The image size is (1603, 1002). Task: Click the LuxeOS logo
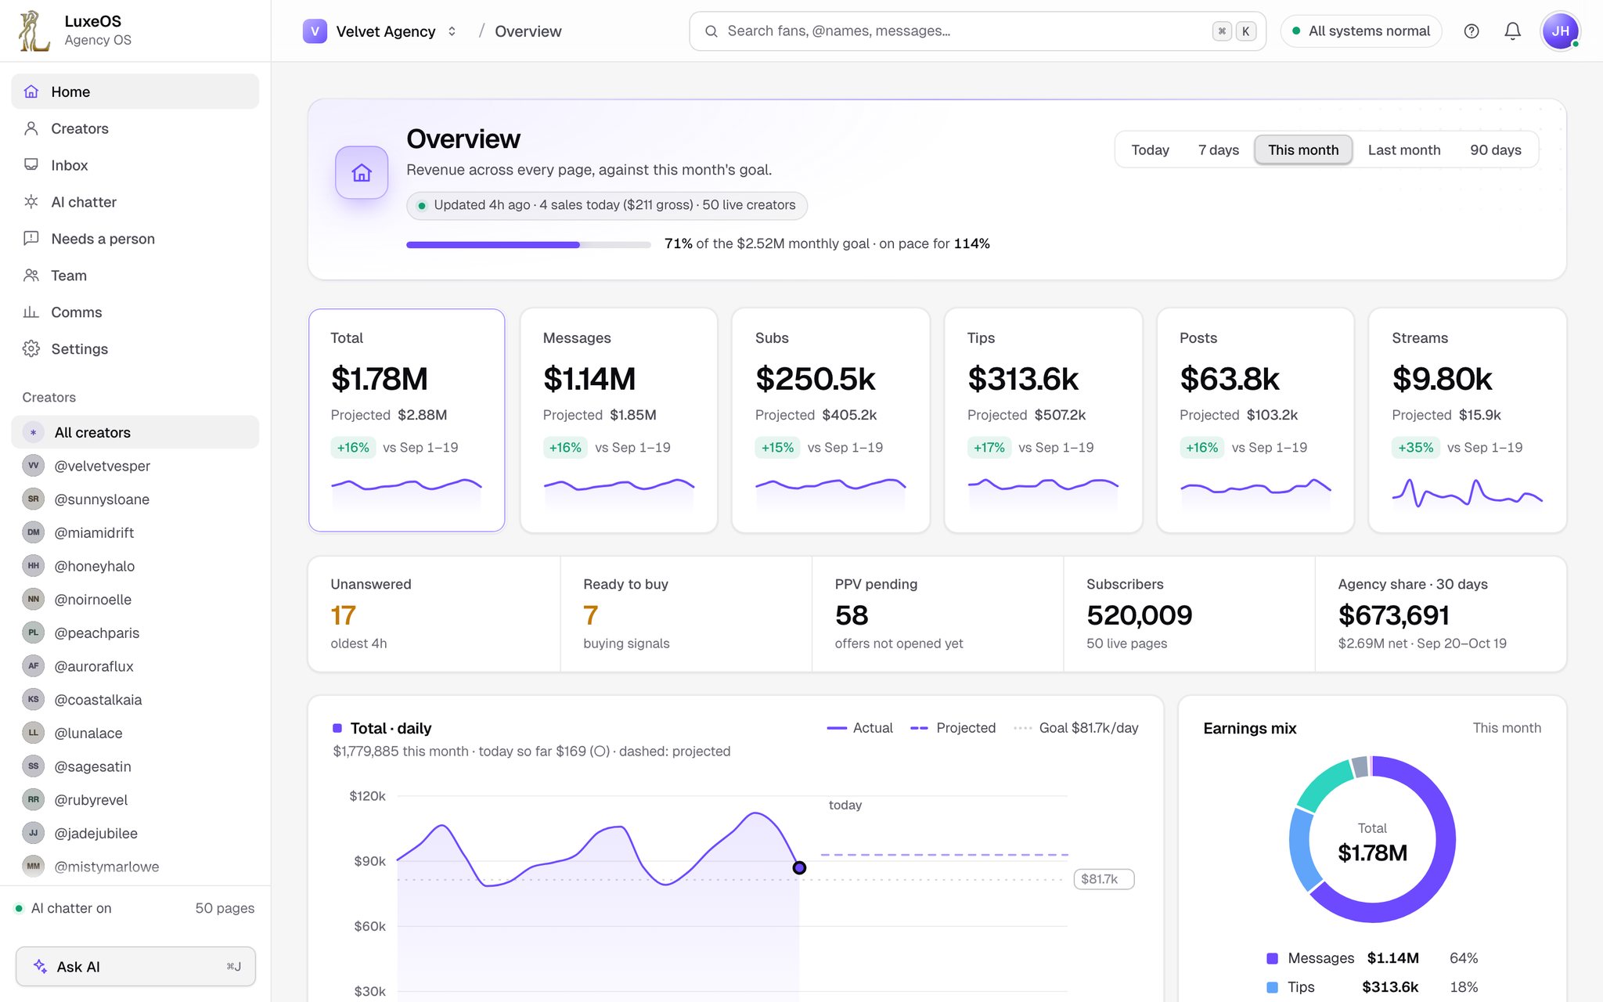[34, 31]
